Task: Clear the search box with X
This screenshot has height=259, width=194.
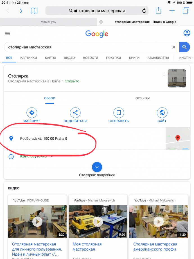Action: [x=174, y=47]
